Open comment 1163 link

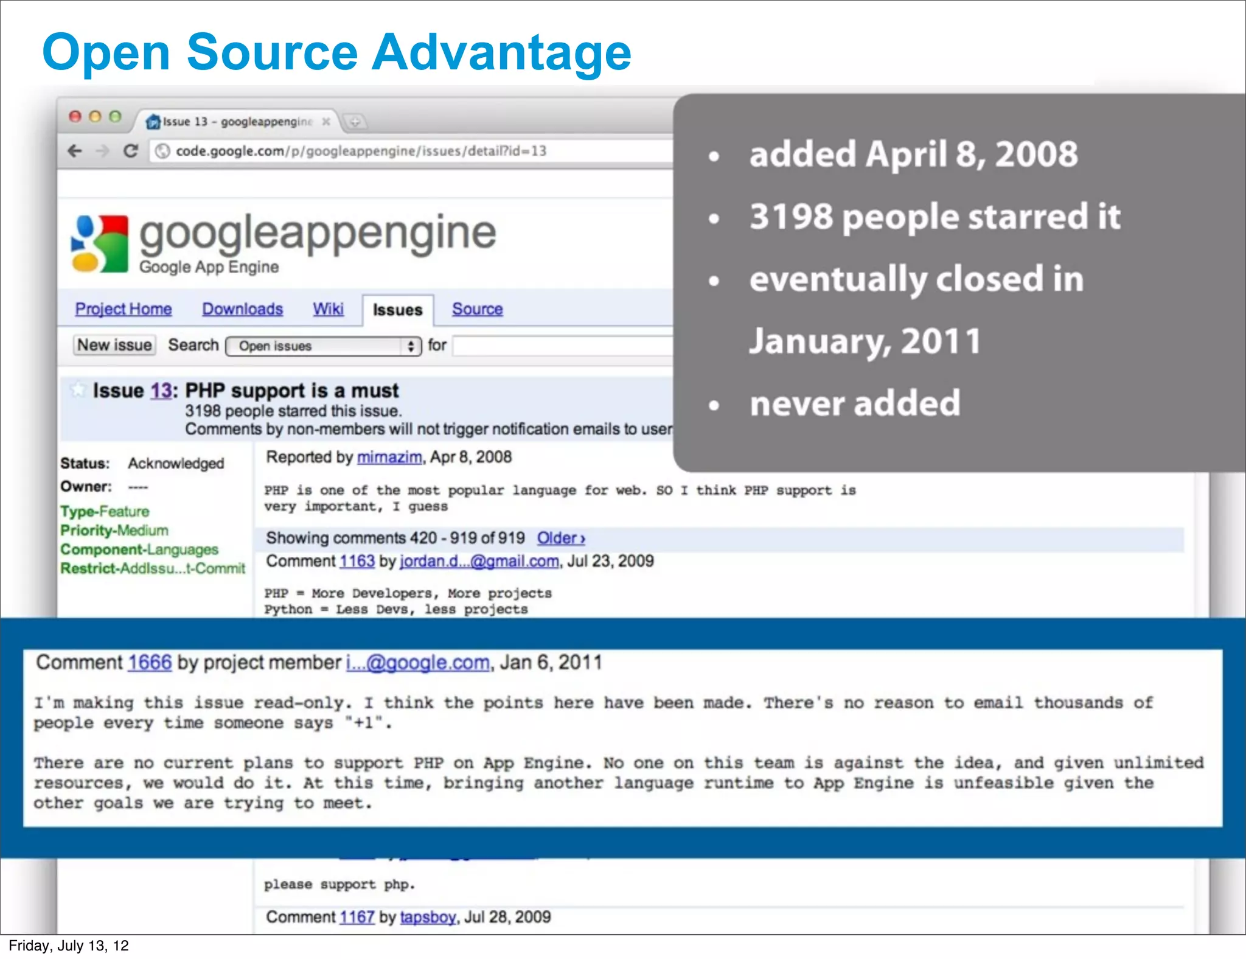(x=357, y=561)
